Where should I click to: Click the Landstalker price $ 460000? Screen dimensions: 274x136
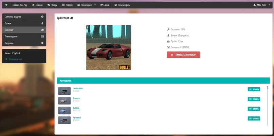[x=76, y=91]
